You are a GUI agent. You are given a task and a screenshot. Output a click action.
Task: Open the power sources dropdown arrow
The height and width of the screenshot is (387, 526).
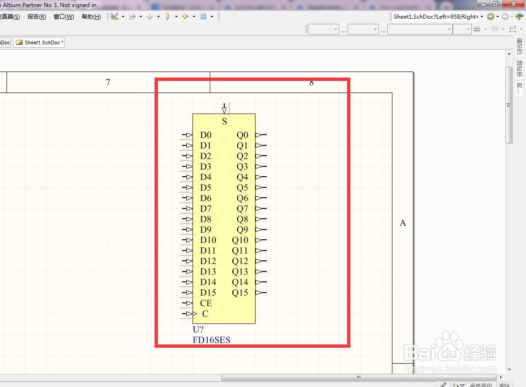point(159,16)
